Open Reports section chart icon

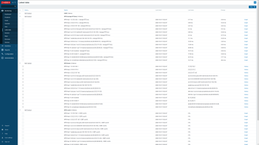coord(2,50)
